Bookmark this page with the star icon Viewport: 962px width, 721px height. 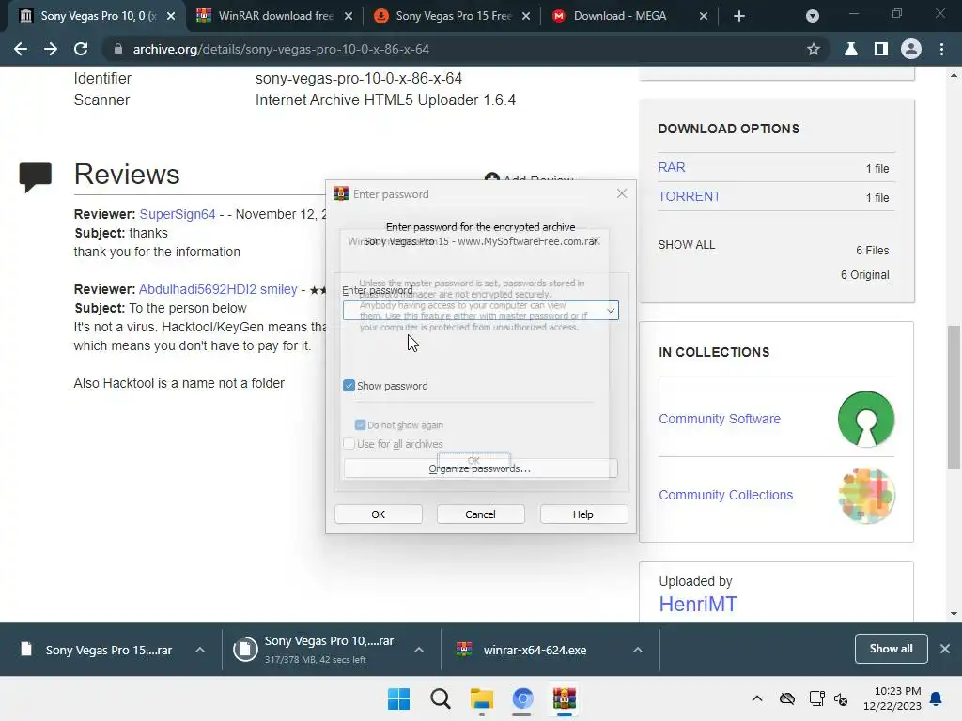coord(814,49)
